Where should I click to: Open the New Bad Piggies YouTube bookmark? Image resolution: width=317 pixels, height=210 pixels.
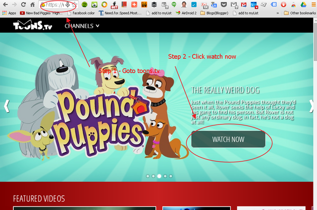[42, 13]
